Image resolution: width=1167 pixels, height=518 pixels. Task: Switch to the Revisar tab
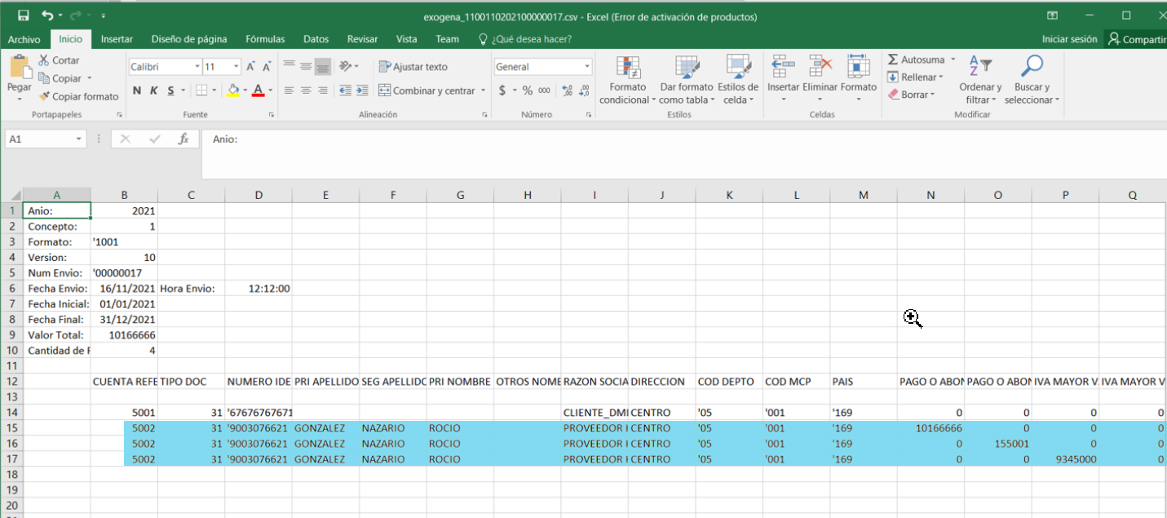362,39
